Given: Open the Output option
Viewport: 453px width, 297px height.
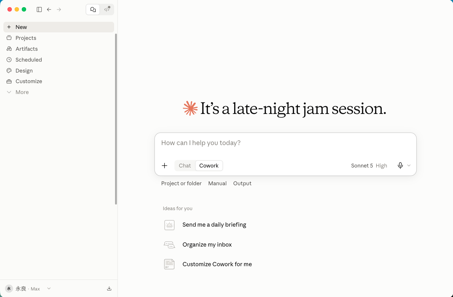Looking at the screenshot, I should [x=242, y=183].
